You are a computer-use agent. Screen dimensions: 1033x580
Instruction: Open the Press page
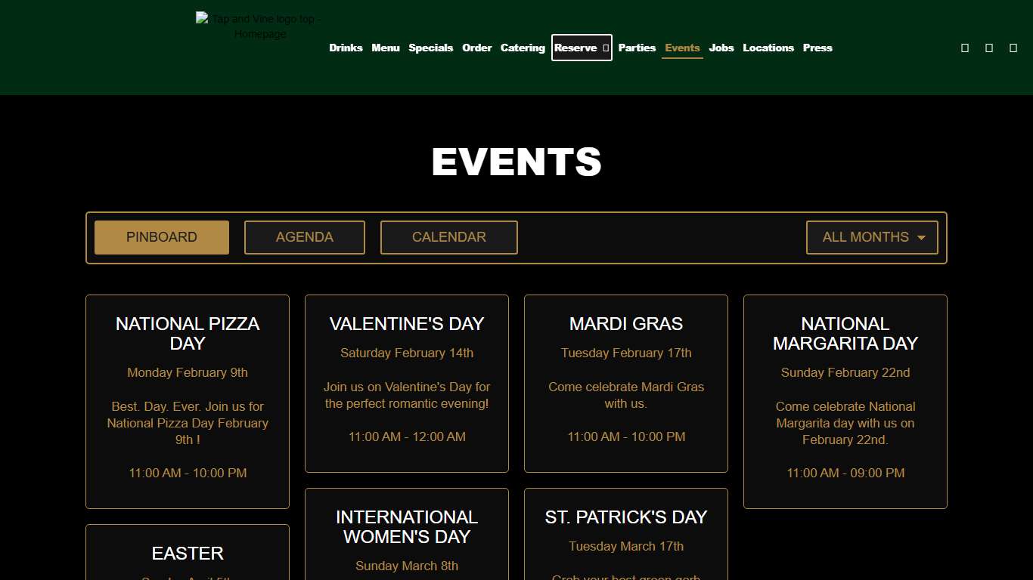click(817, 48)
